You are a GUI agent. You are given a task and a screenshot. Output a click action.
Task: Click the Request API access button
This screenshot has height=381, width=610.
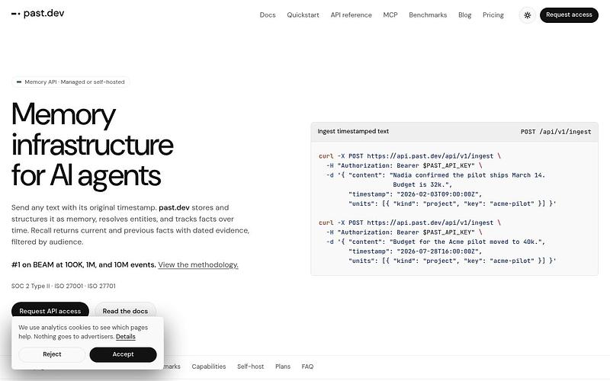[50, 311]
